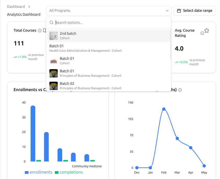Toggle the completions legend entry
The width and height of the screenshot is (220, 179).
(69, 172)
